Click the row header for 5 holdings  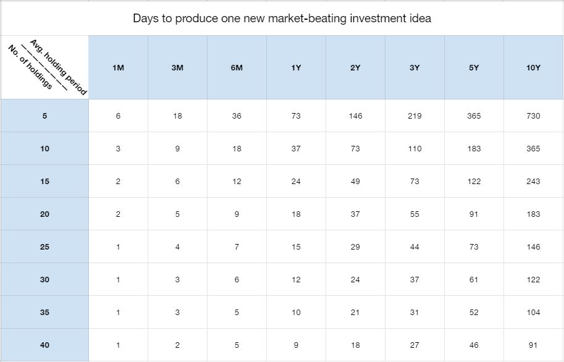44,116
